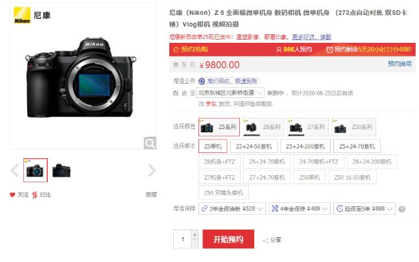Viewport: 419px width, 262px height.
Task: Click the magnifier zoom icon on product image
Action: coord(150,143)
